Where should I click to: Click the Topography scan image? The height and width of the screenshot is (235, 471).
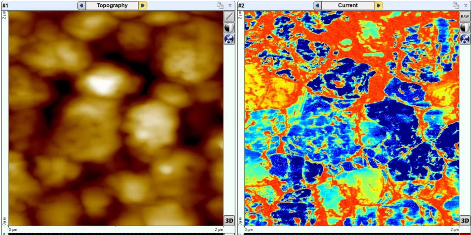pyautogui.click(x=116, y=119)
